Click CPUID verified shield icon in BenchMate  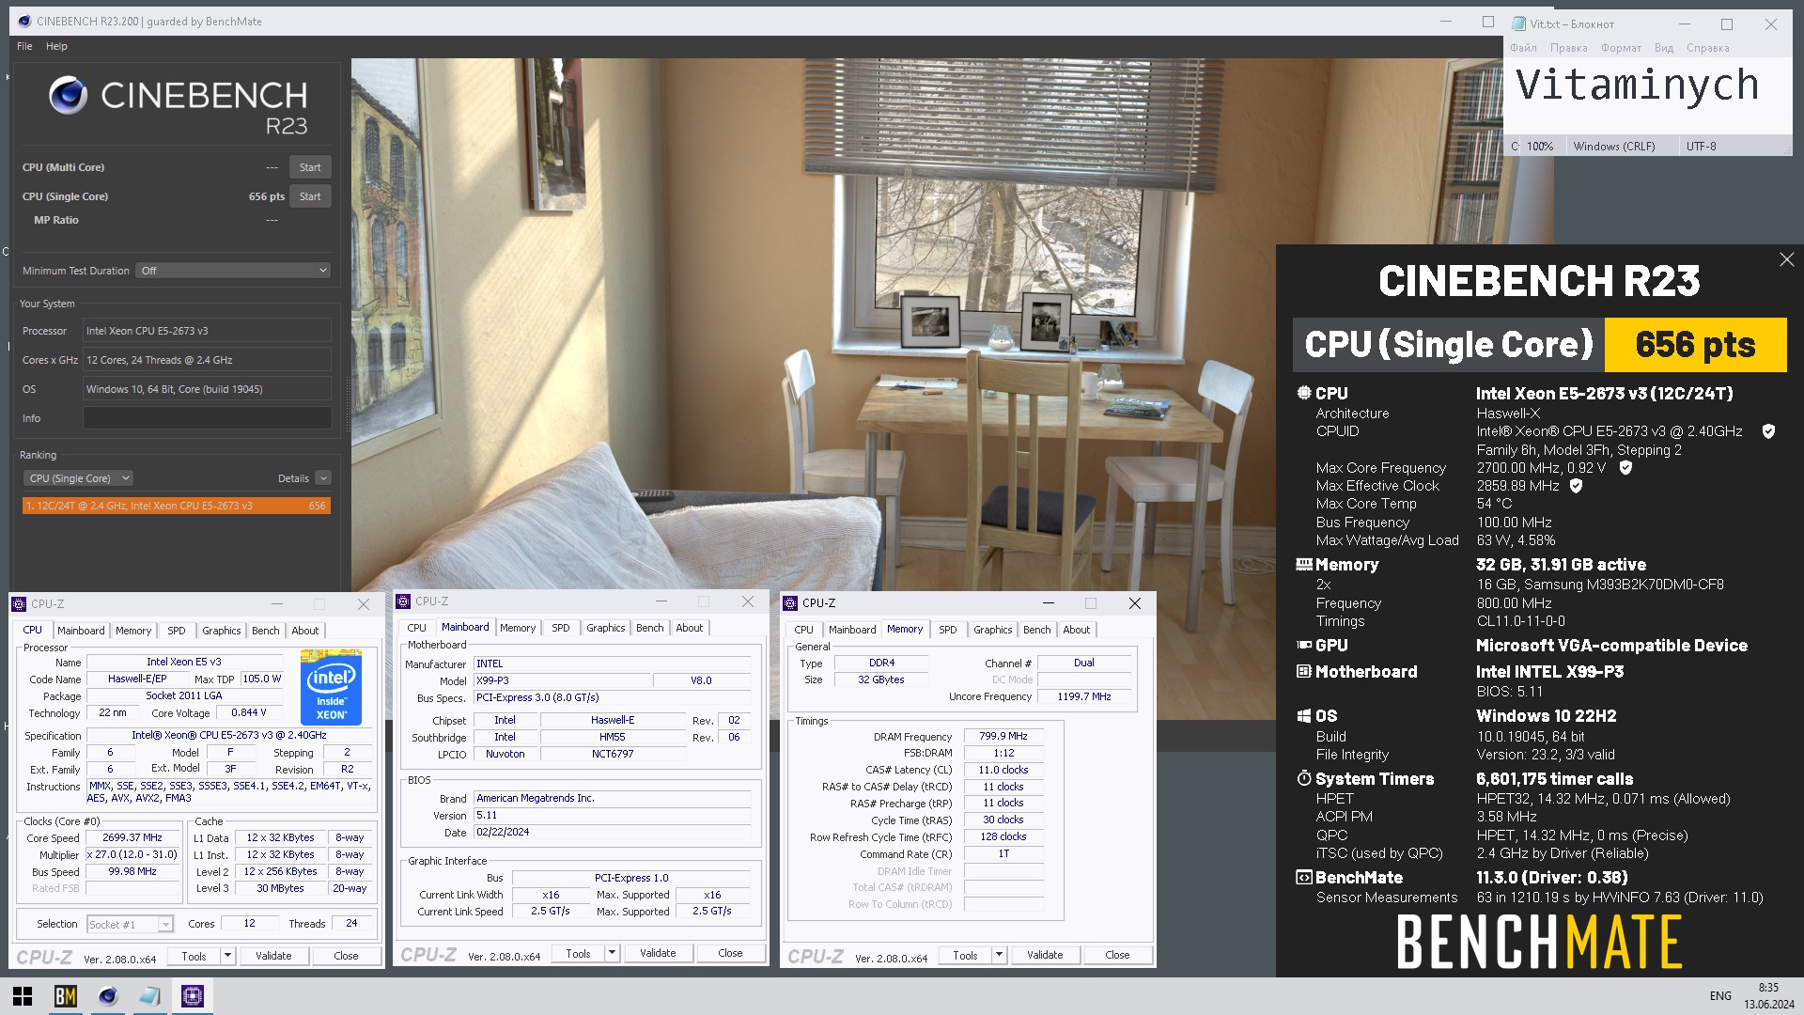pyautogui.click(x=1768, y=431)
